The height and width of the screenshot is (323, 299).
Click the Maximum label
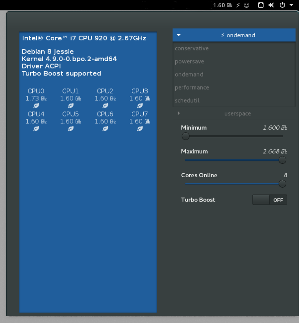point(194,152)
